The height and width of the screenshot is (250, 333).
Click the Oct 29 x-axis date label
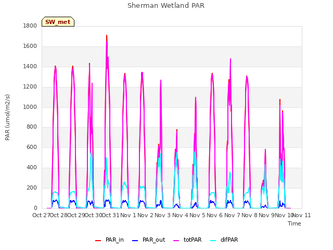[76, 215]
